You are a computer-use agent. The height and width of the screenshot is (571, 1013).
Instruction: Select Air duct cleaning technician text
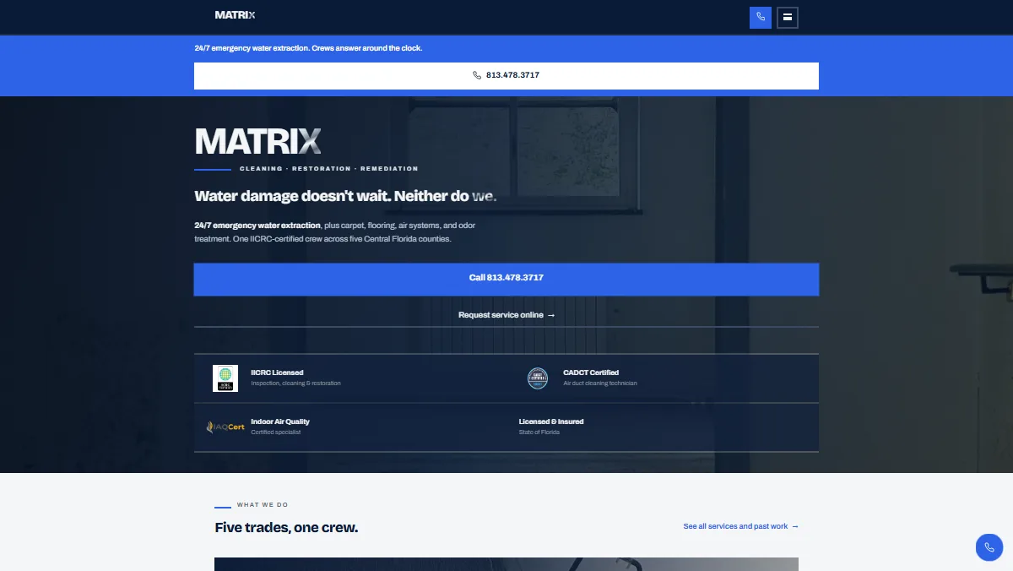point(600,383)
